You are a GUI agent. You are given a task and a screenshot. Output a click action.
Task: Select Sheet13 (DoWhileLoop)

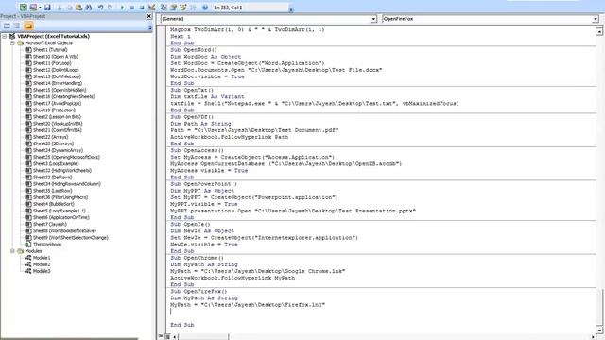pyautogui.click(x=57, y=76)
